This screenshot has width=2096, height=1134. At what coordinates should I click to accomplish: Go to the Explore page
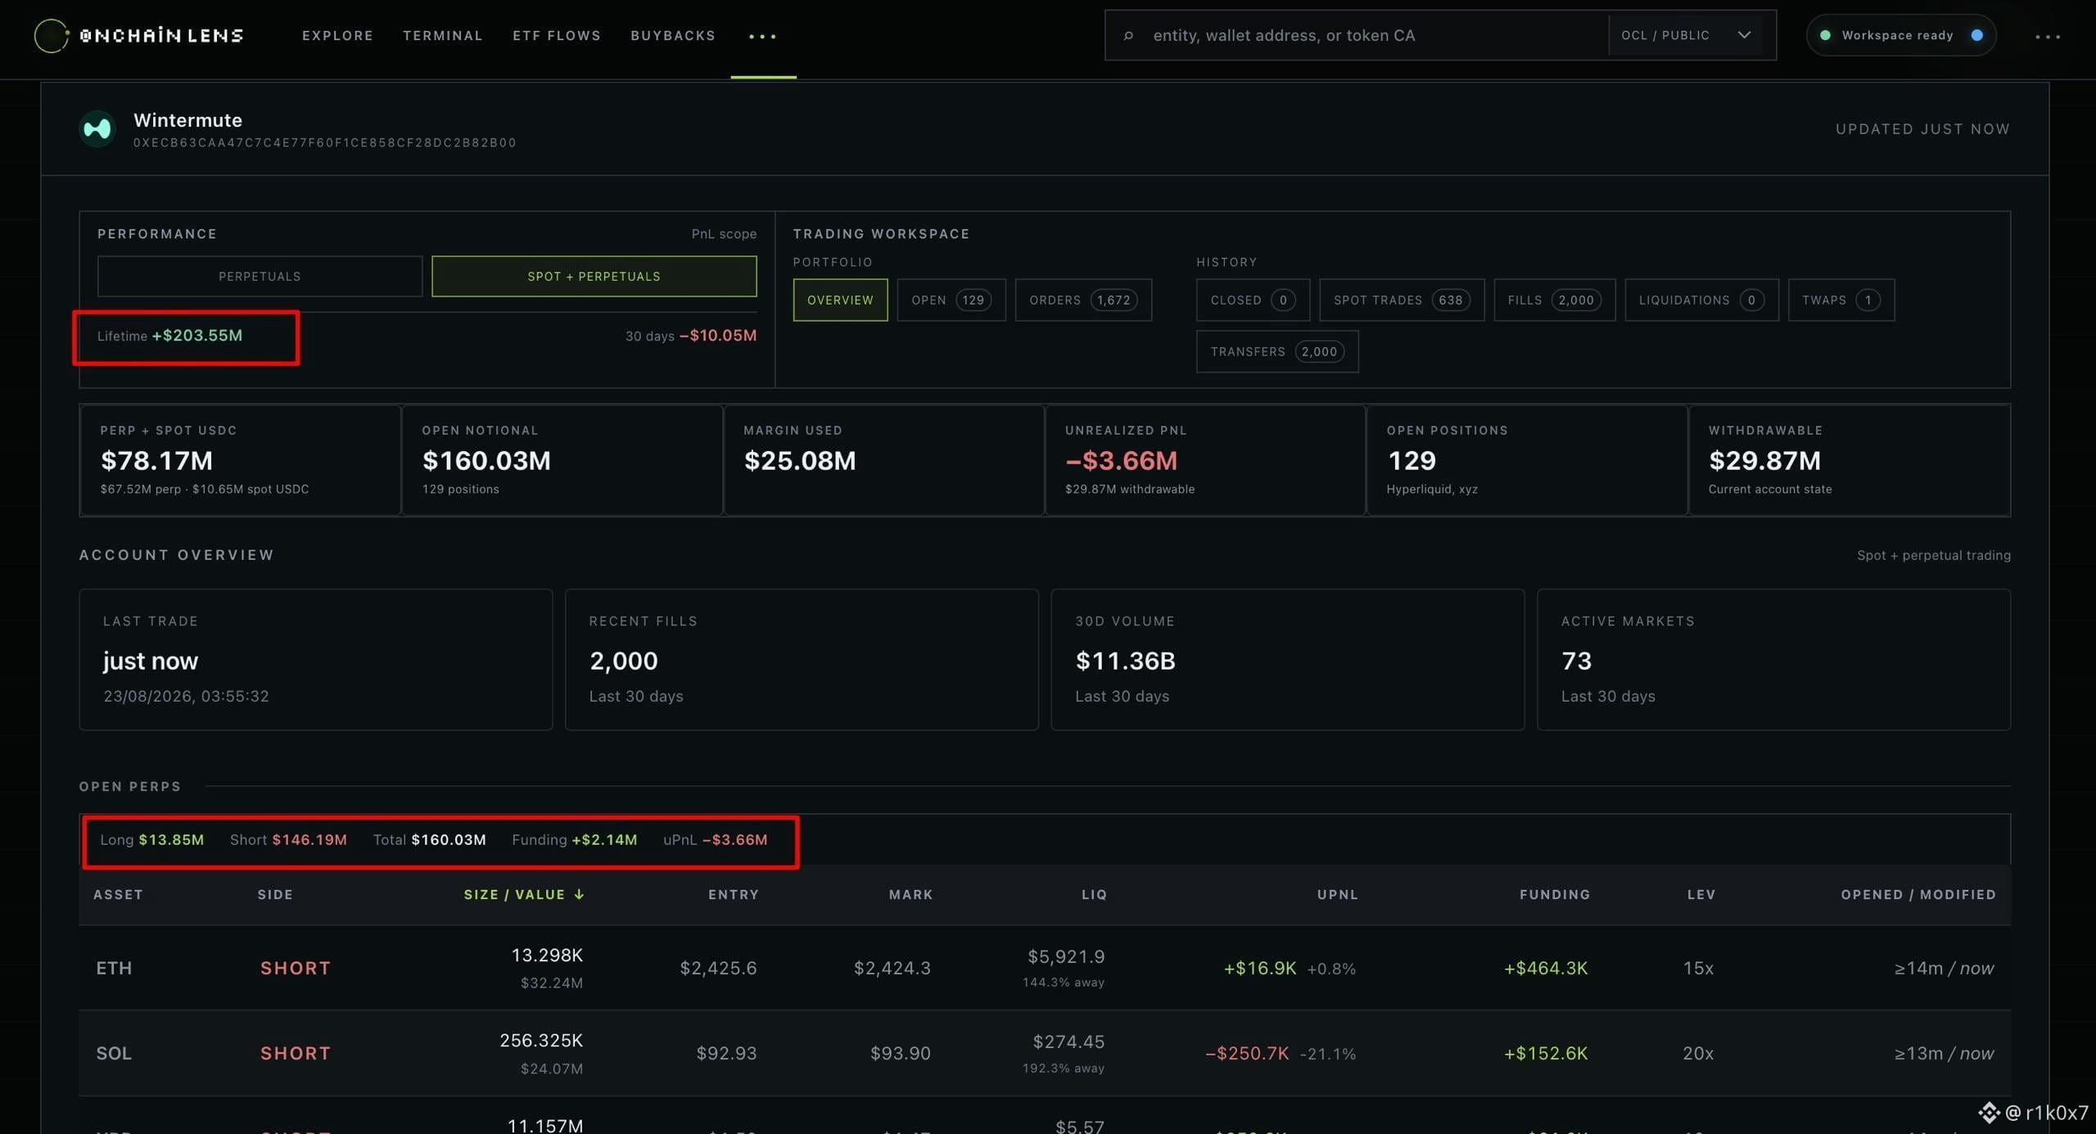tap(337, 35)
